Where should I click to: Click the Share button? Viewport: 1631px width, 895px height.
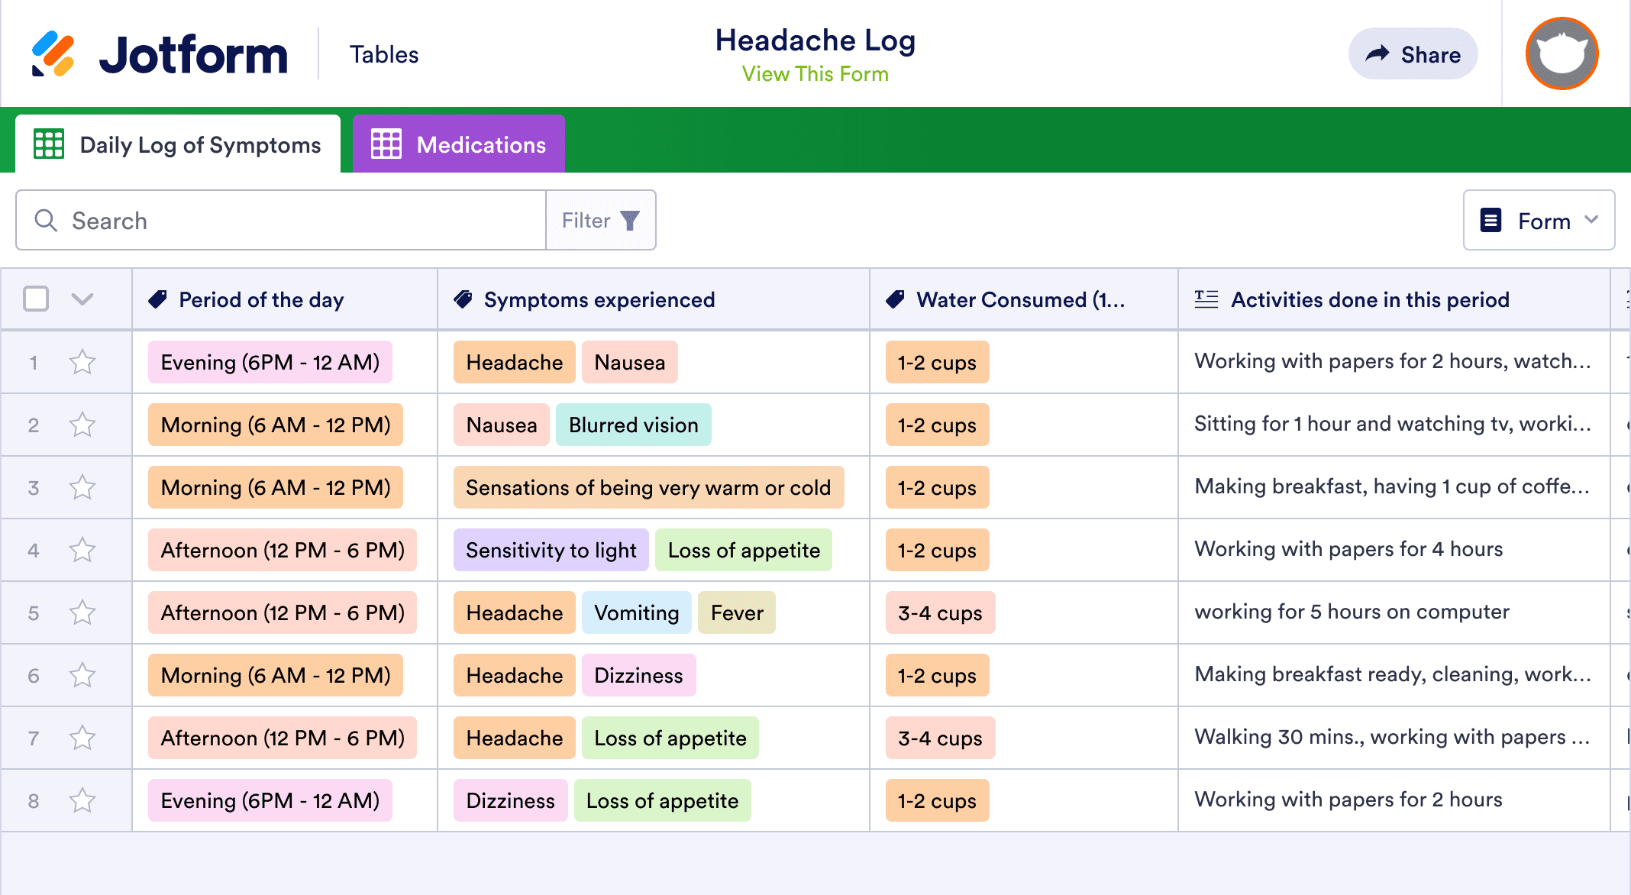1413,53
